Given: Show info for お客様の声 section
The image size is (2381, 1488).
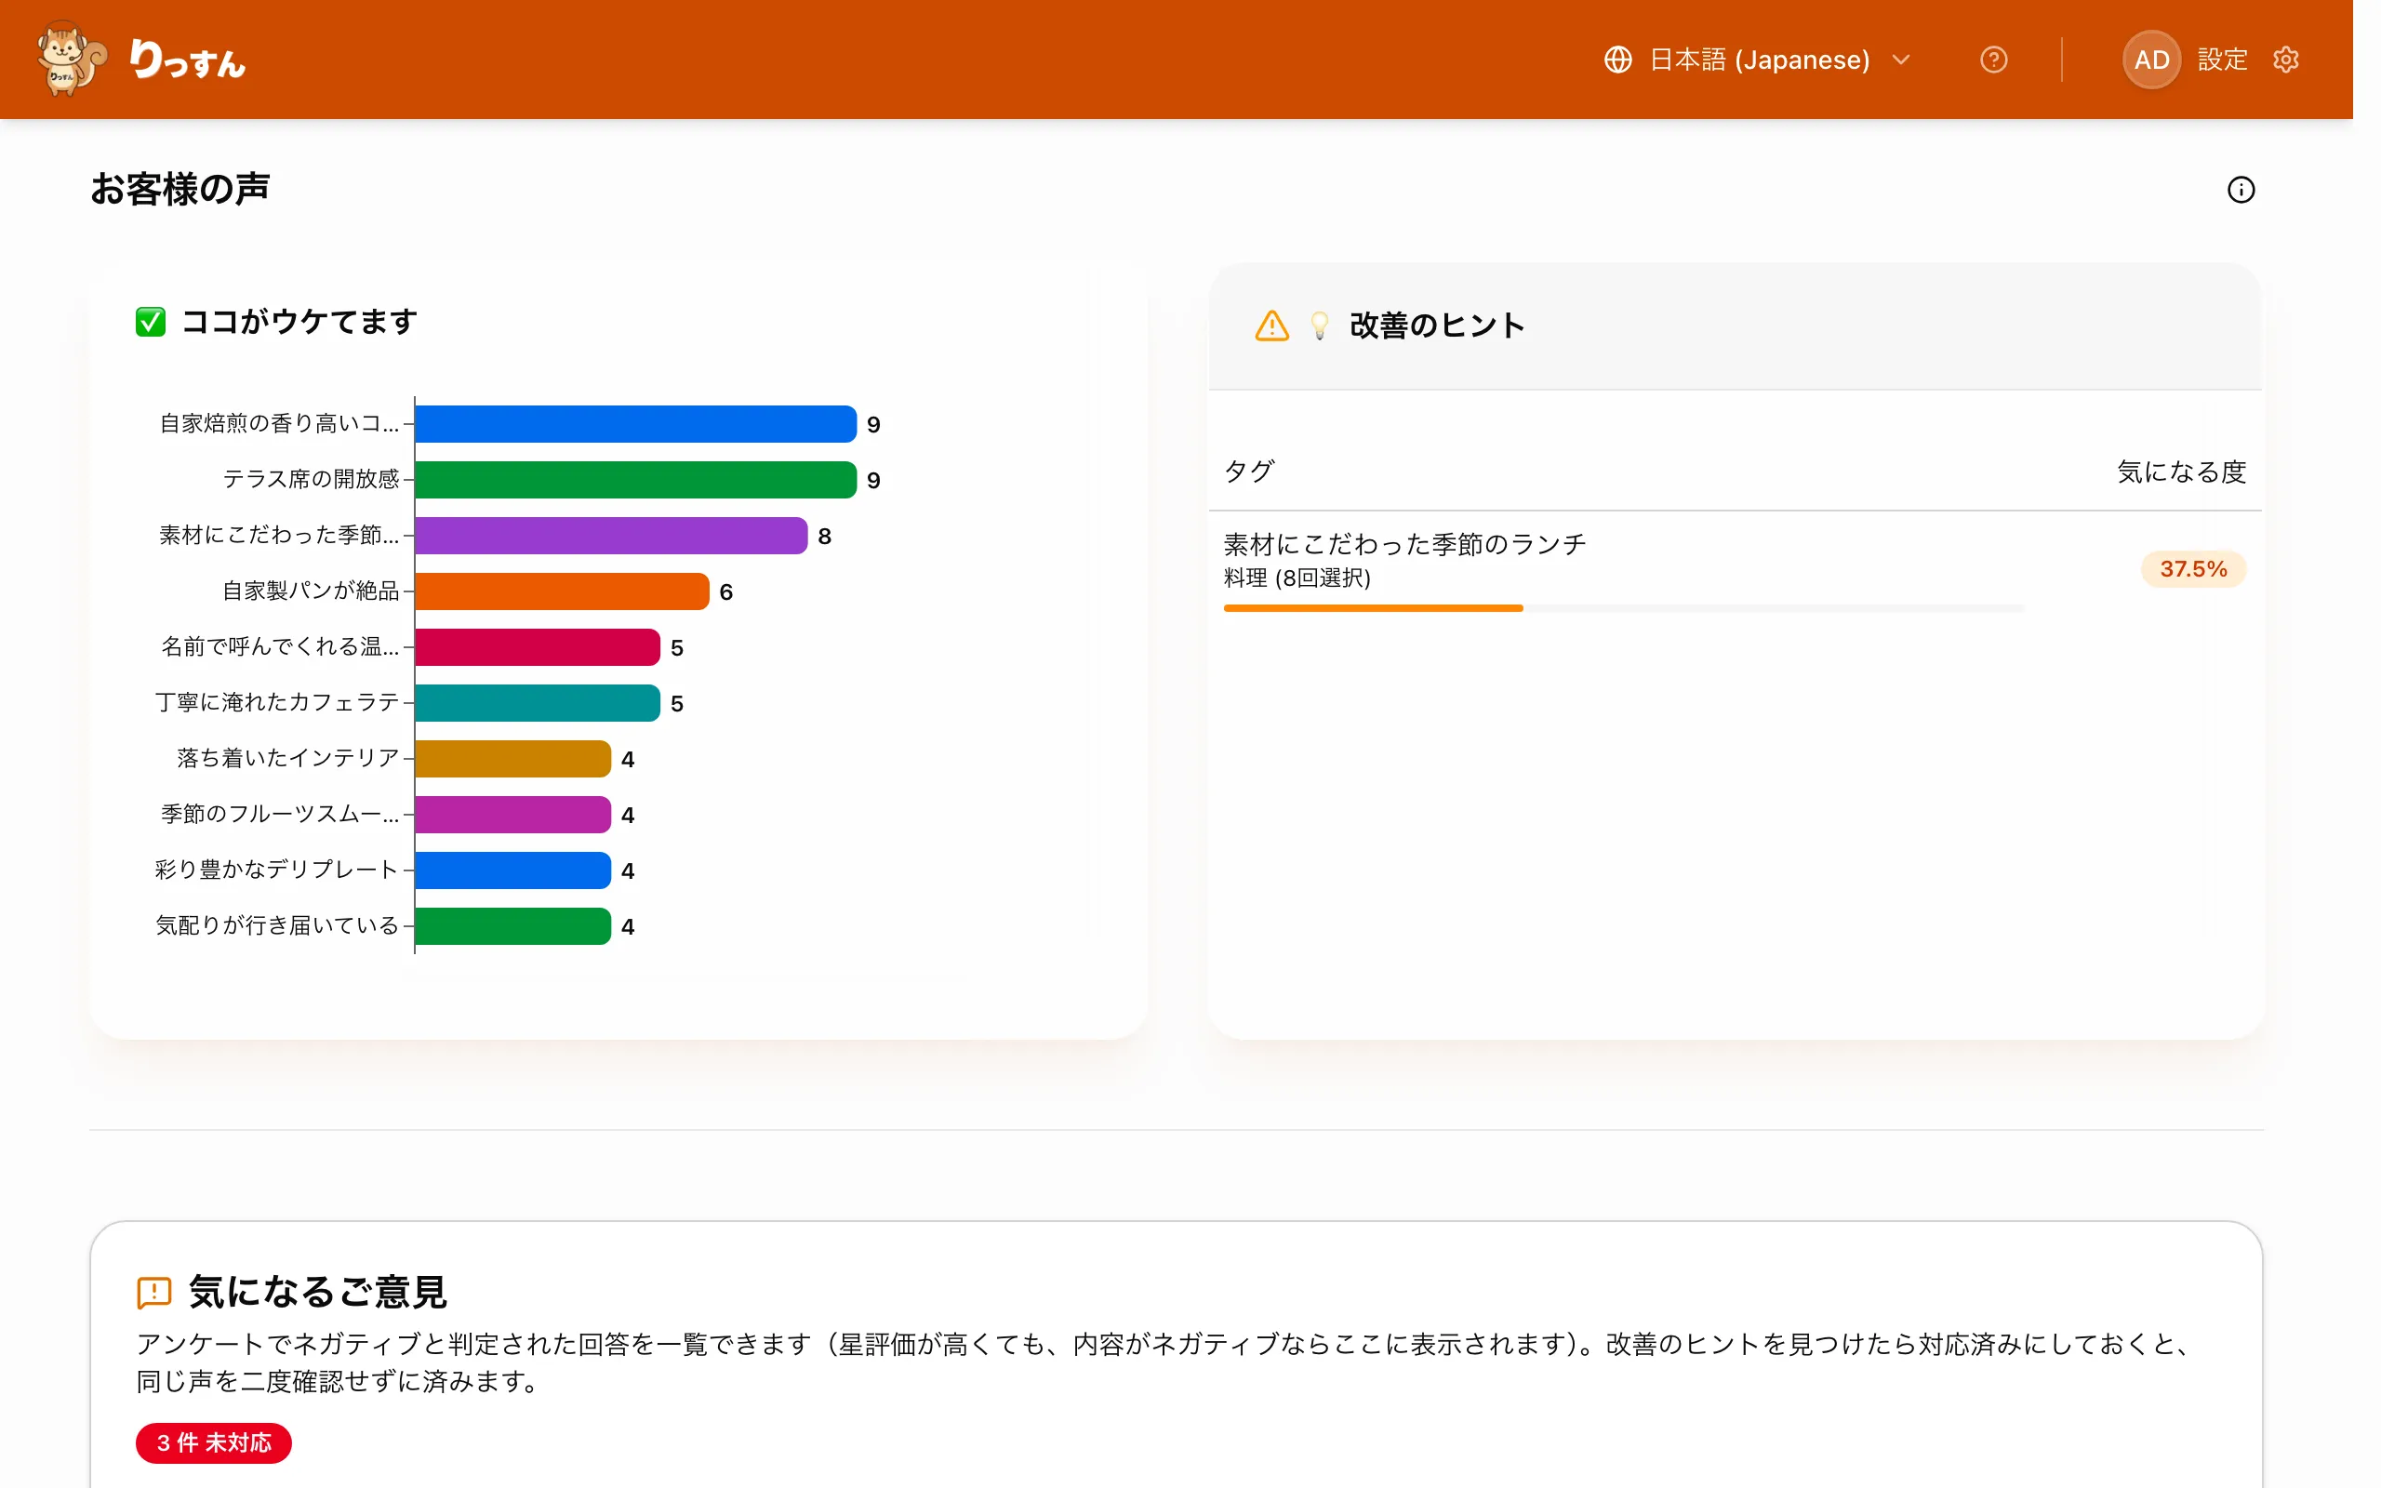Looking at the screenshot, I should (x=2241, y=190).
